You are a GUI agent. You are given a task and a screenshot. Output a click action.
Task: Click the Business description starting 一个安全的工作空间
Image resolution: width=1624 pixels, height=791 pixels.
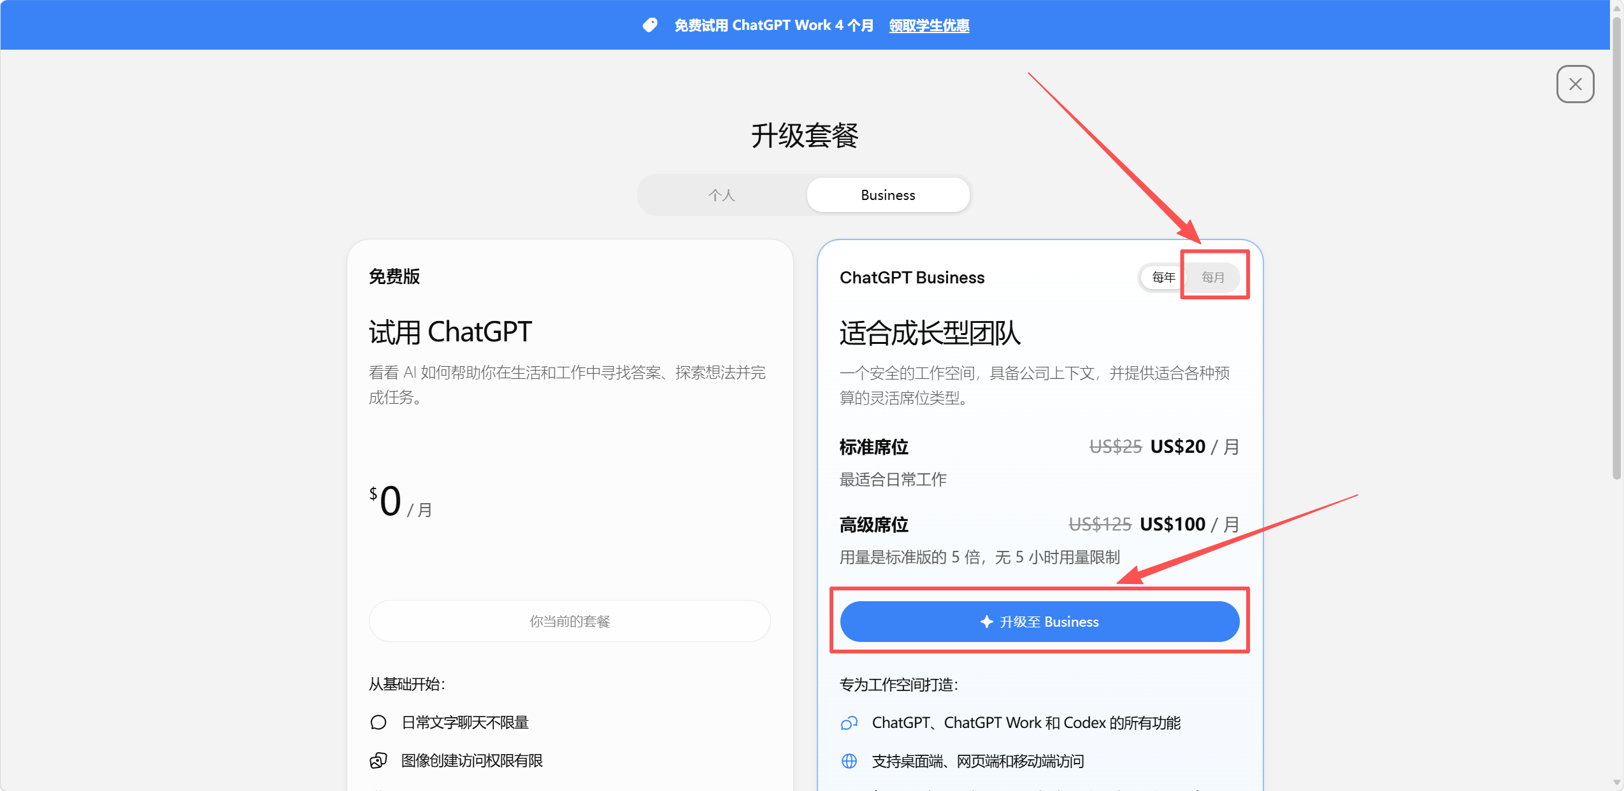[x=1035, y=385]
